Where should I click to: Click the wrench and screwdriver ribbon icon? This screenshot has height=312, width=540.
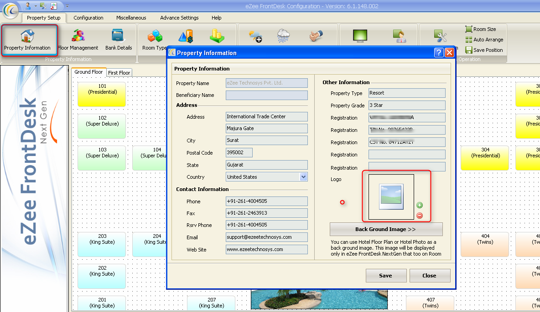pos(440,36)
